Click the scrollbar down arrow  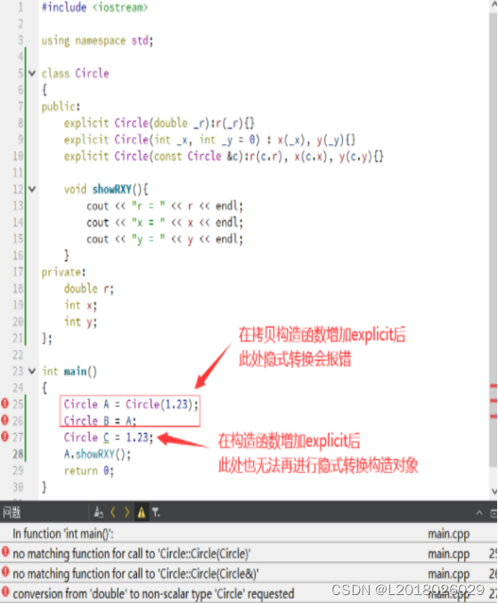(494, 491)
